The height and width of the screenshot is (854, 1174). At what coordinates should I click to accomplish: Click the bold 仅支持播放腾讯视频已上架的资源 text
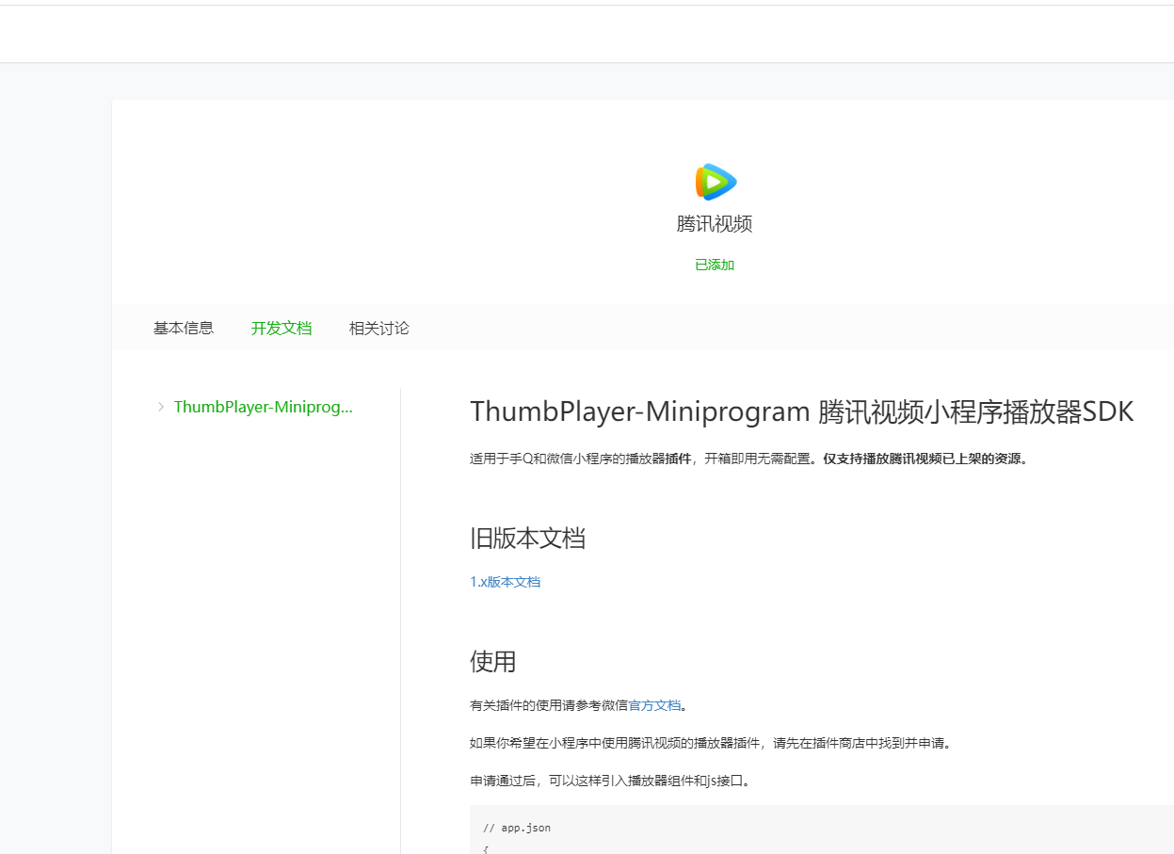921,459
